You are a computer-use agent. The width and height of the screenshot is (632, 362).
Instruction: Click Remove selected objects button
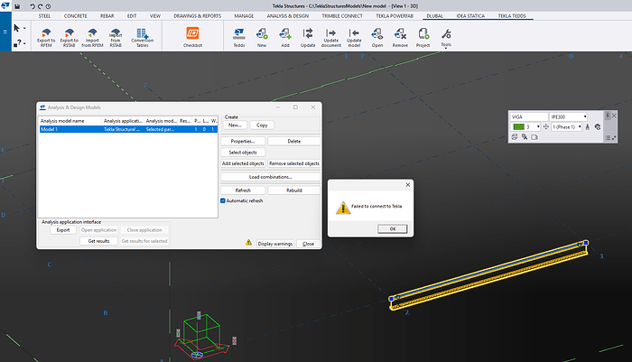[x=294, y=163]
